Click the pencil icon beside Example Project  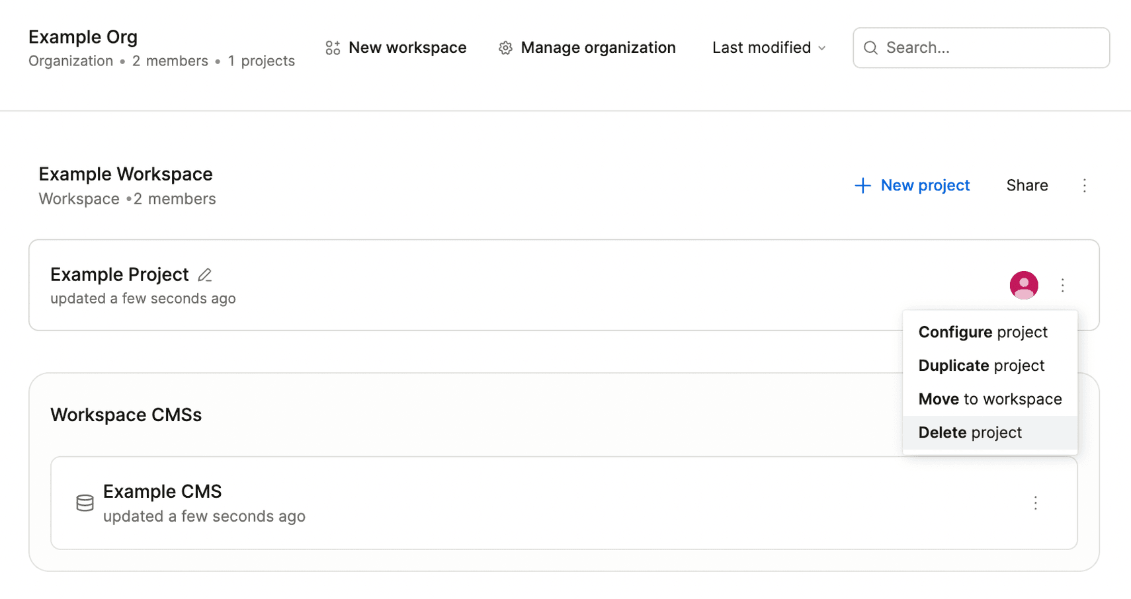[205, 274]
